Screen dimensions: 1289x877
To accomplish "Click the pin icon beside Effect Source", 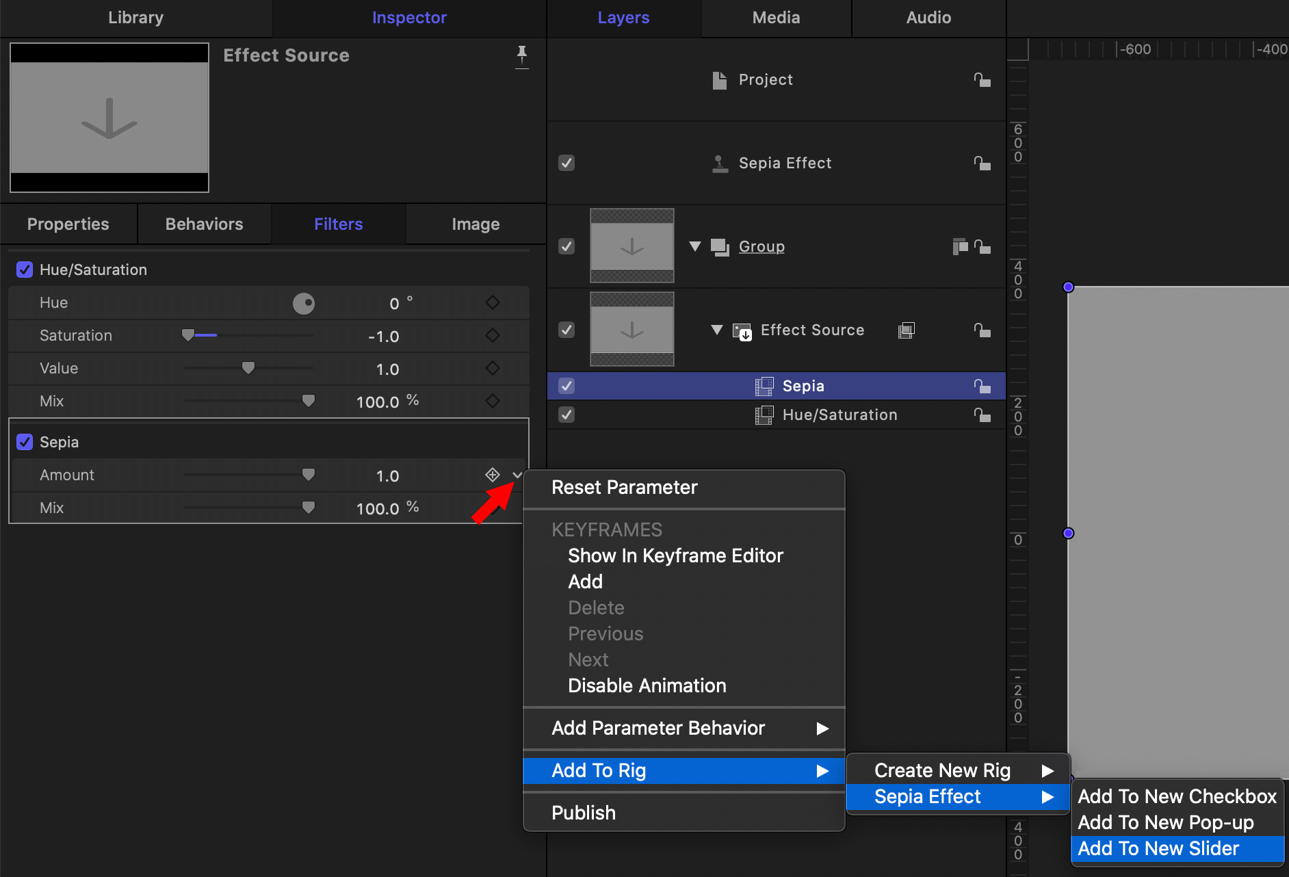I will [521, 55].
